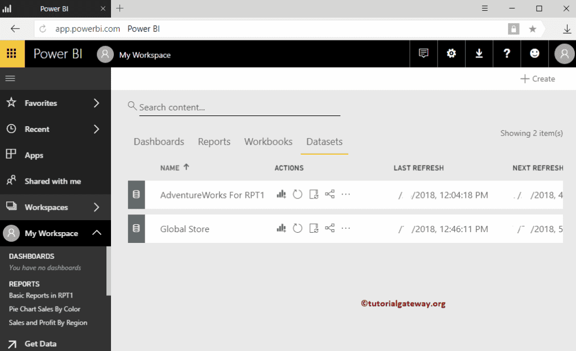Click dataset icon of AdventureWorks For RPT1 row
Viewport: 576px width, 351px height.
click(x=136, y=195)
